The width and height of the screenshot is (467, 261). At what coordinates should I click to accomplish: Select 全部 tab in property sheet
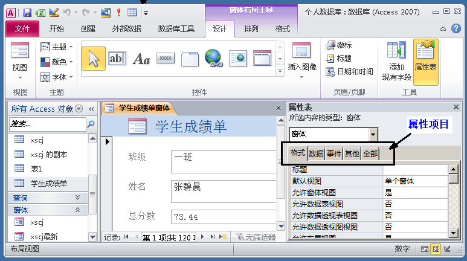[x=370, y=153]
